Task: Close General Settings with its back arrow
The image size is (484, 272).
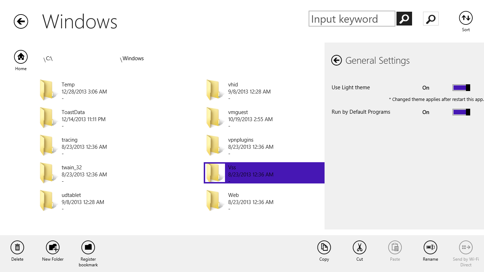Action: point(336,61)
